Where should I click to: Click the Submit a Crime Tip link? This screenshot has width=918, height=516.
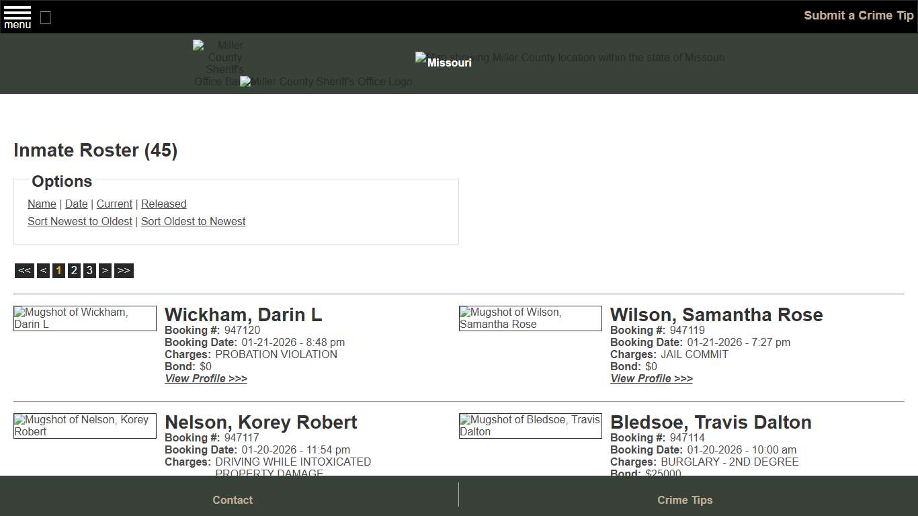pyautogui.click(x=858, y=15)
